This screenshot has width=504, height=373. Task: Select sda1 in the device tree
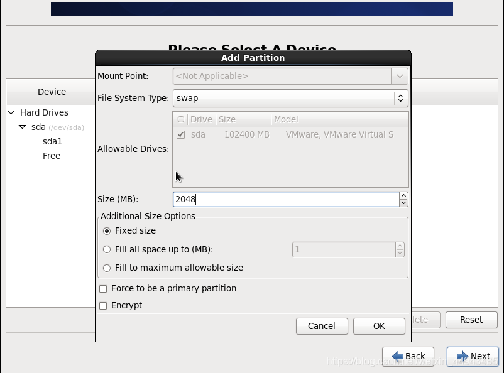[x=52, y=141]
